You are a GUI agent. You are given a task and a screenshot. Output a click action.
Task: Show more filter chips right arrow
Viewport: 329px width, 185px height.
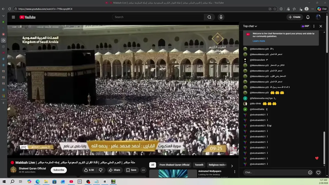click(232, 166)
